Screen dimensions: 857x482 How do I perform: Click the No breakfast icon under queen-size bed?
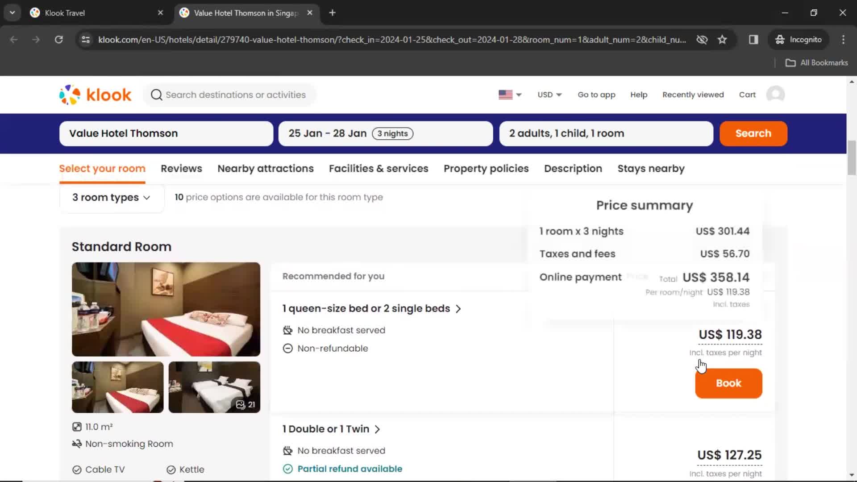(288, 330)
